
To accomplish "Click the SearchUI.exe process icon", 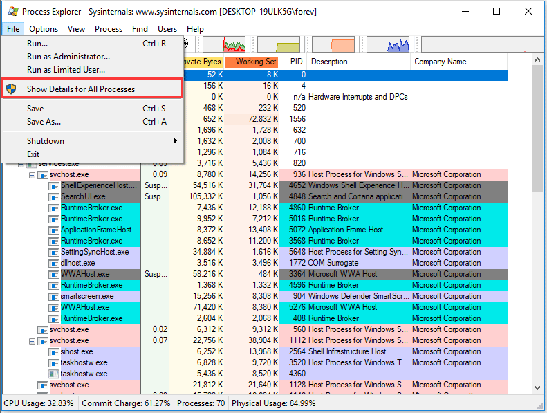I will point(54,197).
